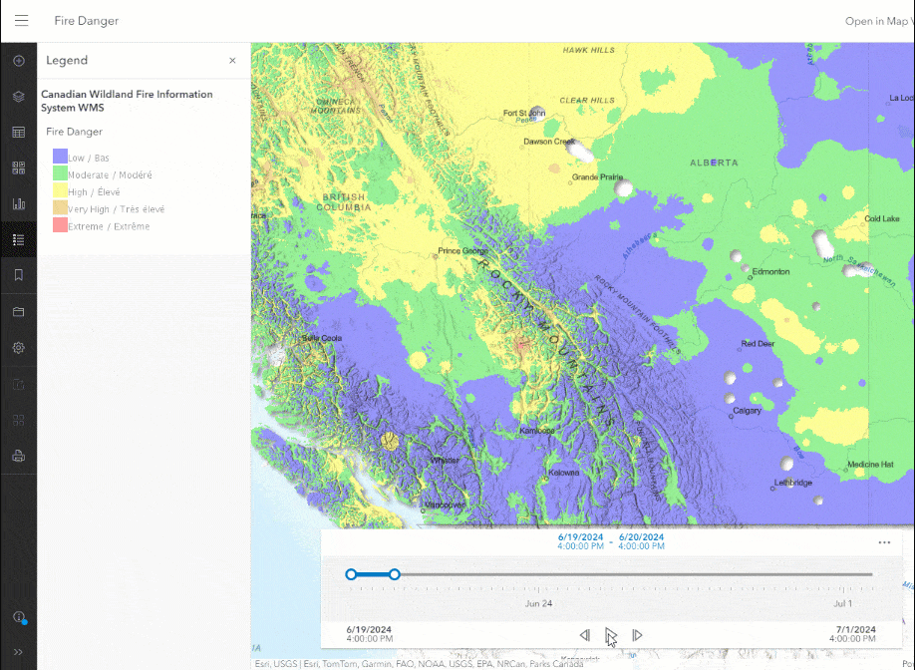
Task: Open the Save and open folder panel
Action: 18,311
